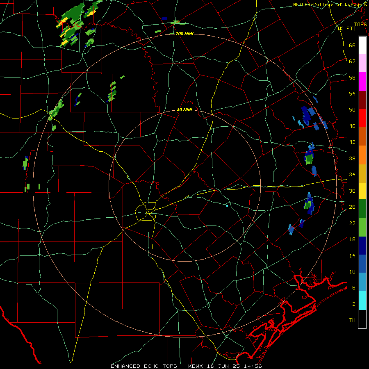Click the medium blue legend swatch
369x369 pixels.
coord(362,264)
